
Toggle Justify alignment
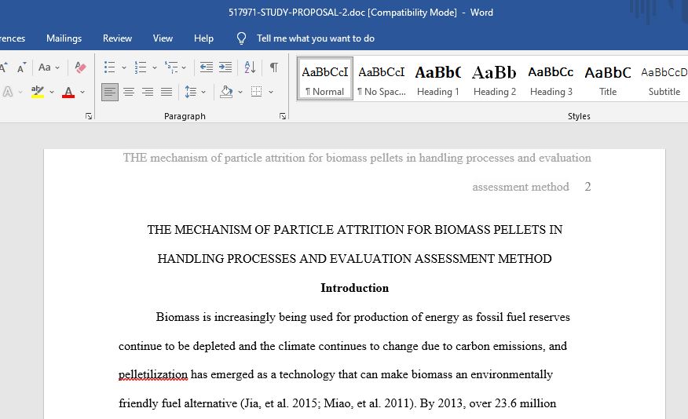(167, 92)
